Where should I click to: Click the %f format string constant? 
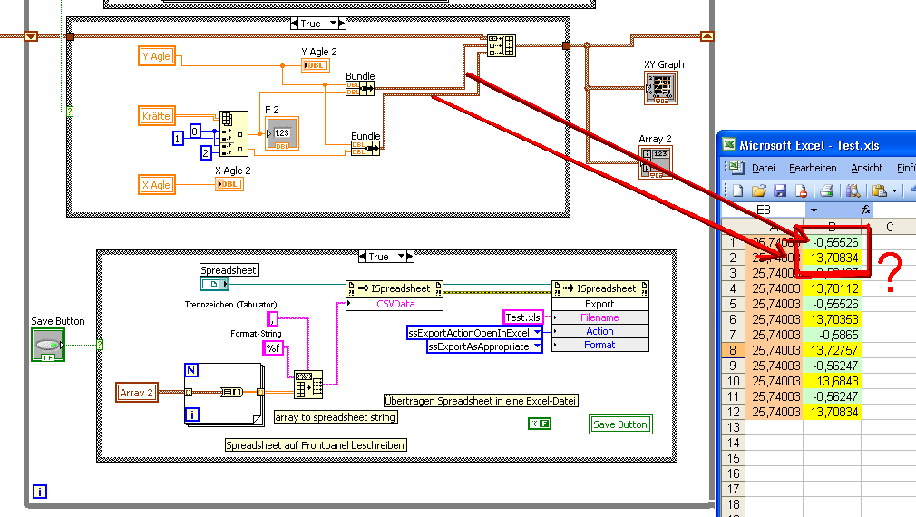pos(273,348)
